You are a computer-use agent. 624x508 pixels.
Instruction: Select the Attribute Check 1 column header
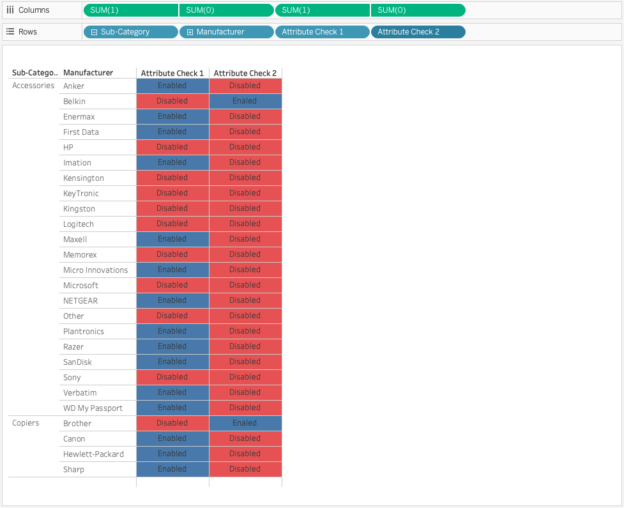[172, 73]
